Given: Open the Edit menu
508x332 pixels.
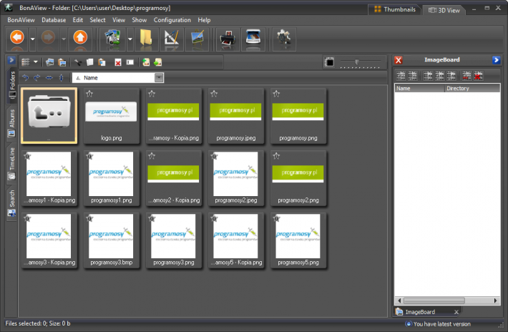Looking at the screenshot, I should coord(78,20).
